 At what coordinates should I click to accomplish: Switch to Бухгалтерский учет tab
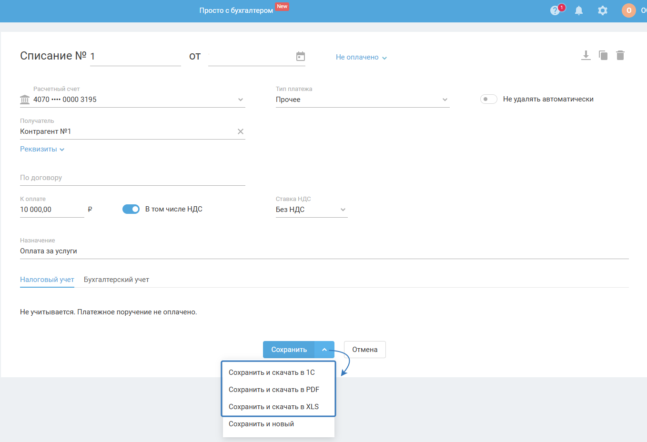click(x=116, y=280)
